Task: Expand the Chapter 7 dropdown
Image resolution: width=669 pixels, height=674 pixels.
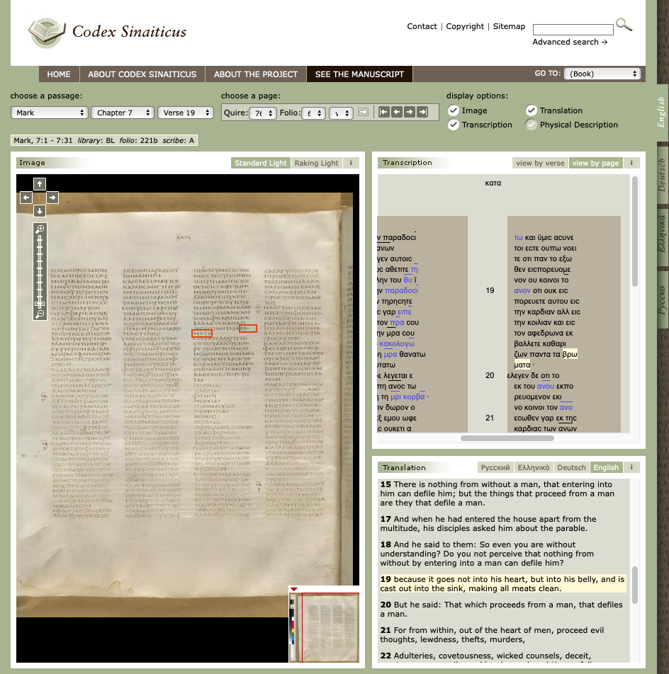Action: click(x=122, y=113)
